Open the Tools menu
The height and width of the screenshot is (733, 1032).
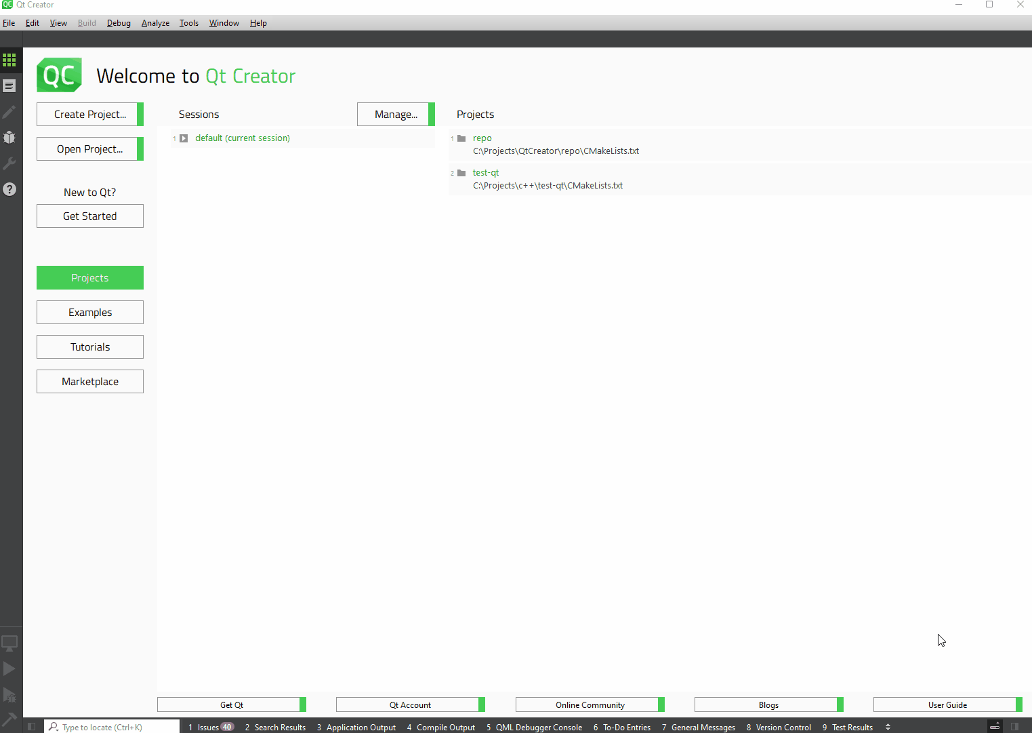[188, 22]
